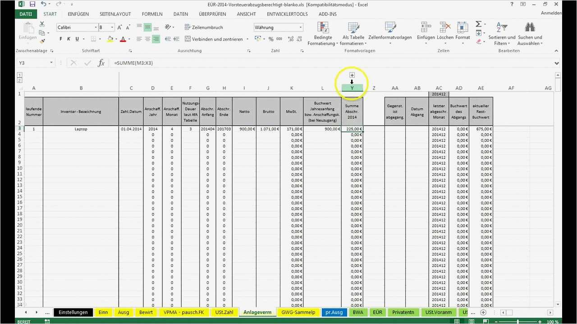Click the Zeilenumbruch (wrap text) icon
This screenshot has width=577, height=324.
(x=188, y=27)
